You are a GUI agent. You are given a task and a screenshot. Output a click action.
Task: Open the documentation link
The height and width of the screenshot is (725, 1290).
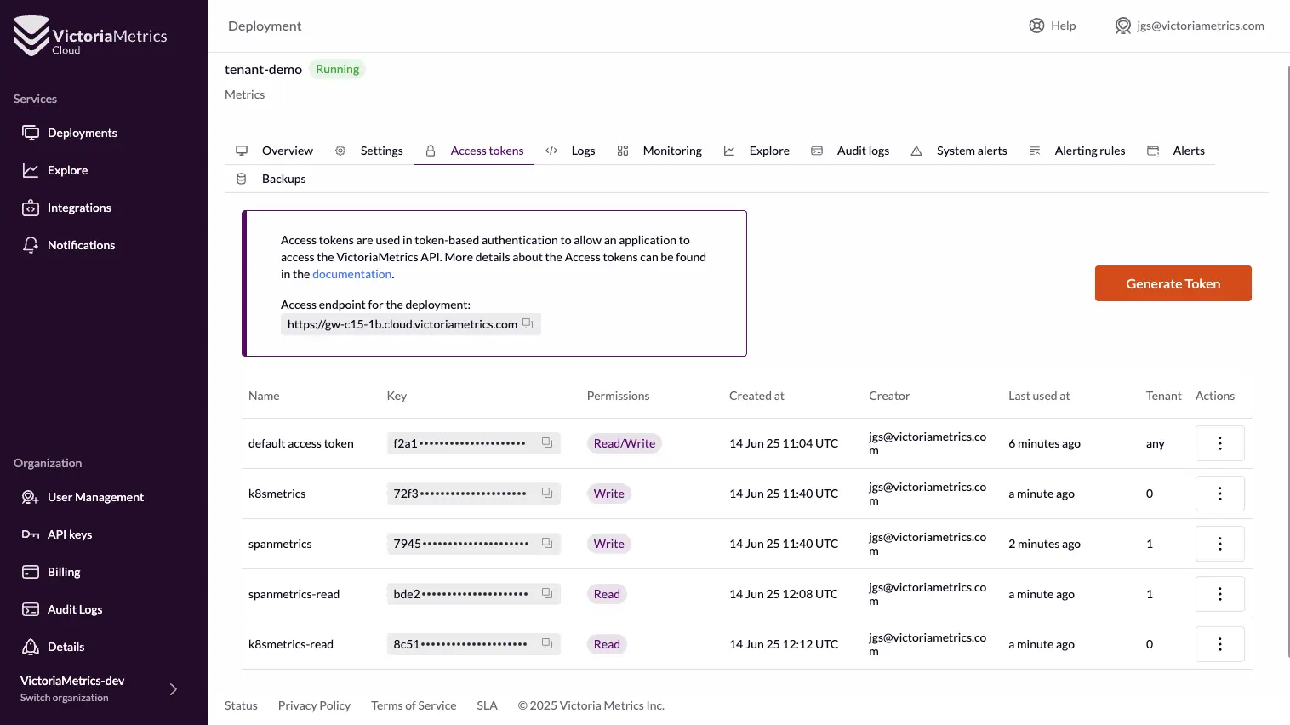click(x=352, y=274)
